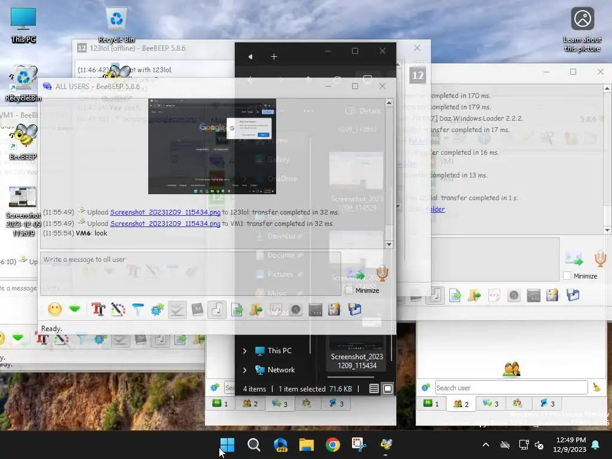Open the Windows Start menu

pos(227,445)
